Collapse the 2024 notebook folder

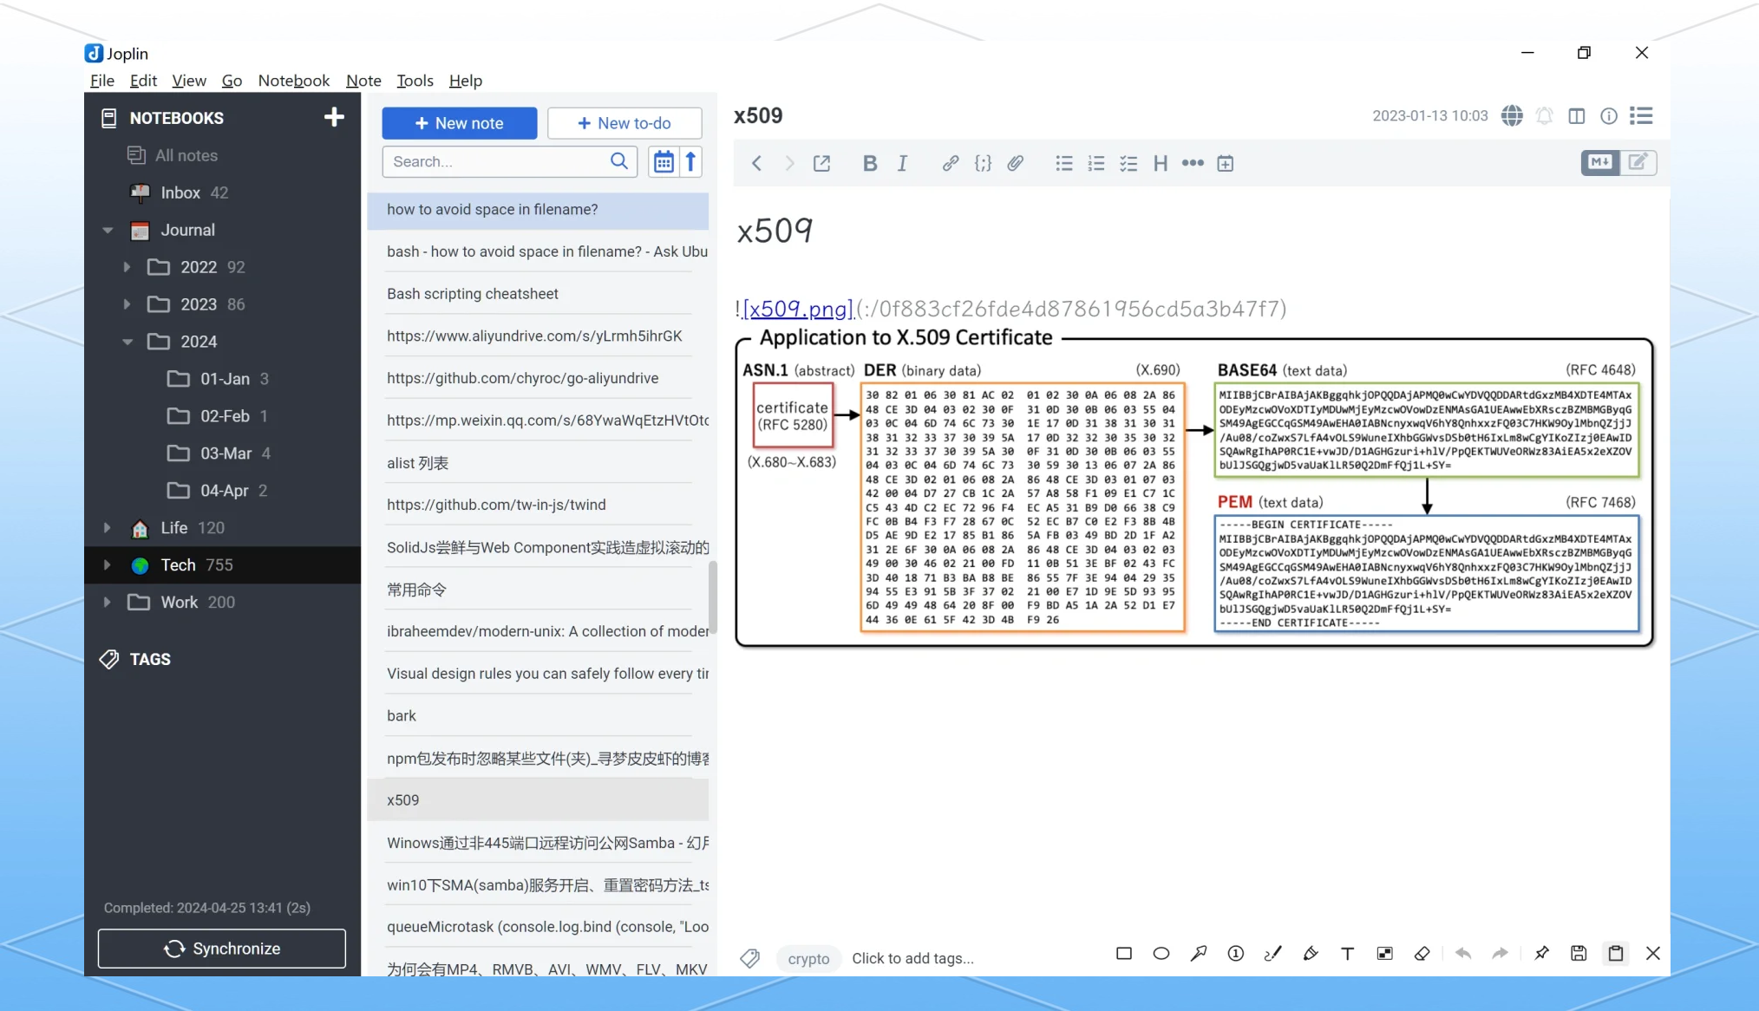(128, 342)
